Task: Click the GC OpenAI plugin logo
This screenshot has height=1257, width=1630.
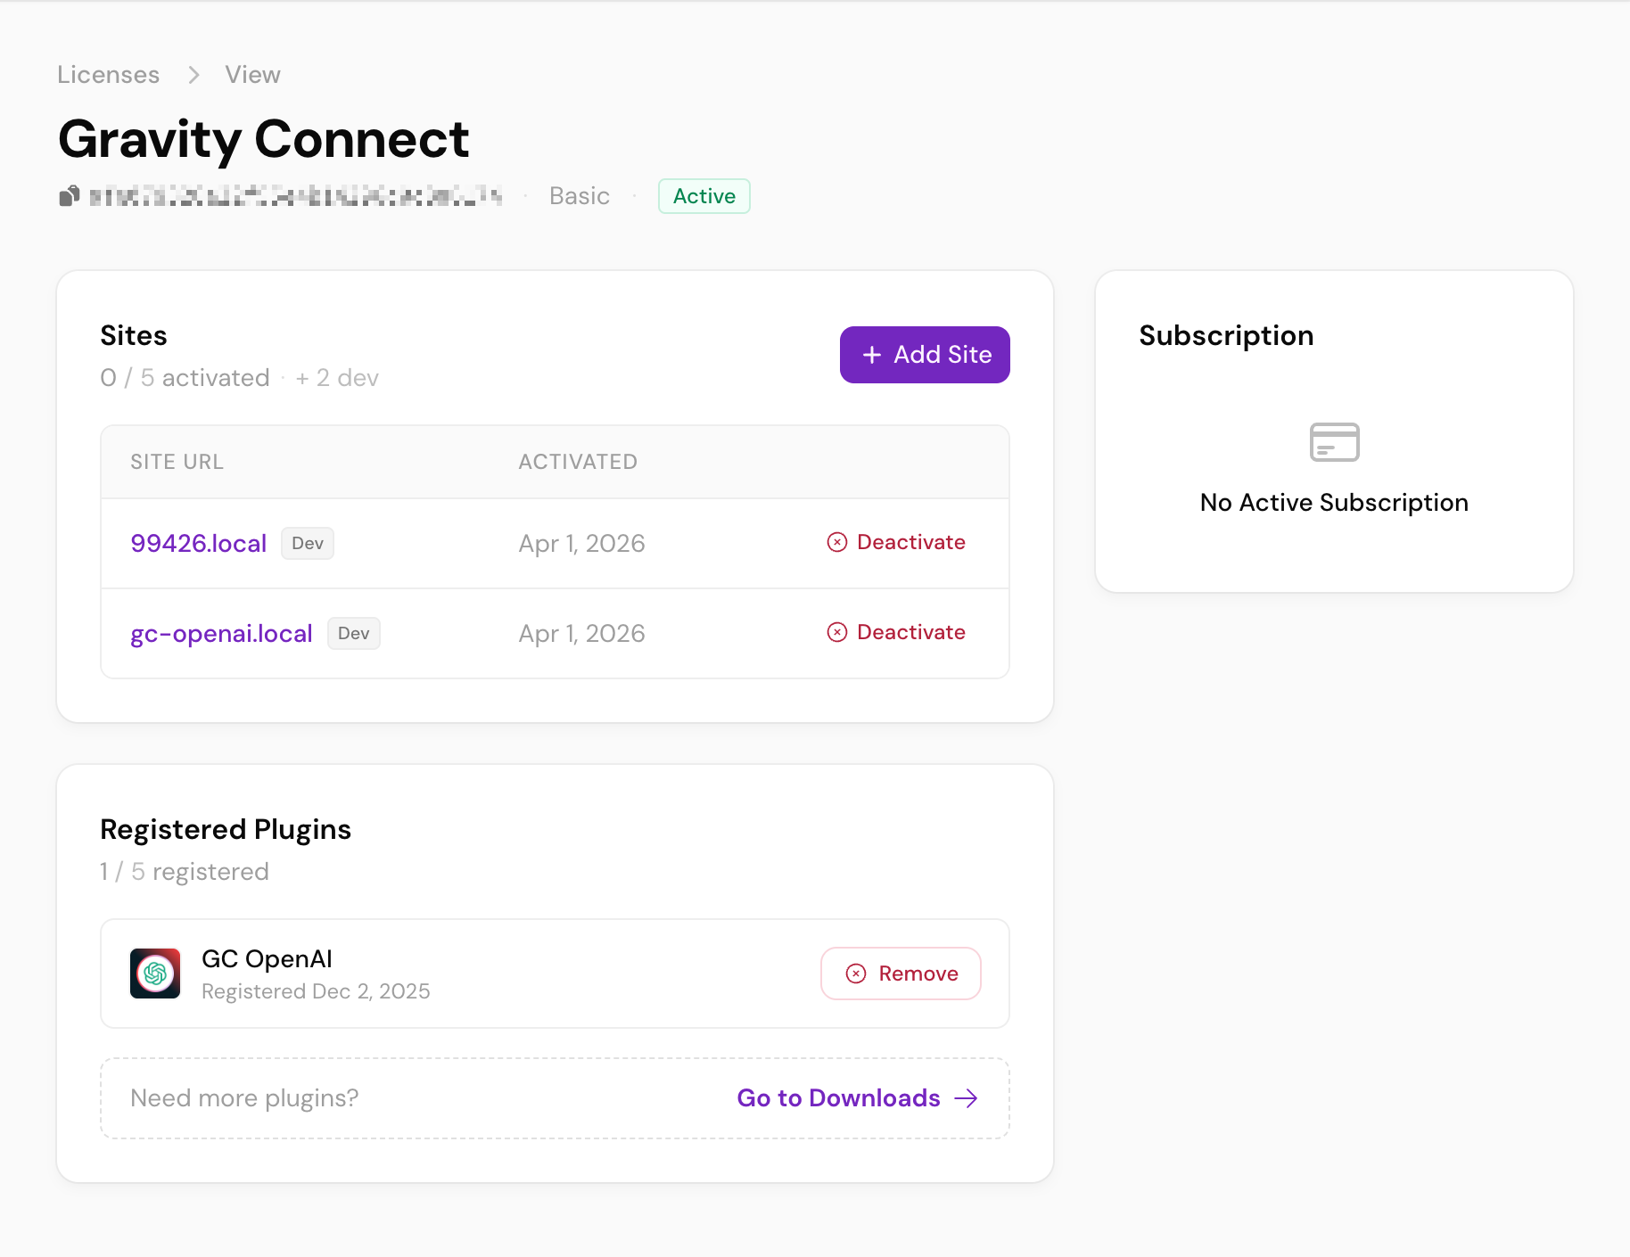Action: click(155, 974)
